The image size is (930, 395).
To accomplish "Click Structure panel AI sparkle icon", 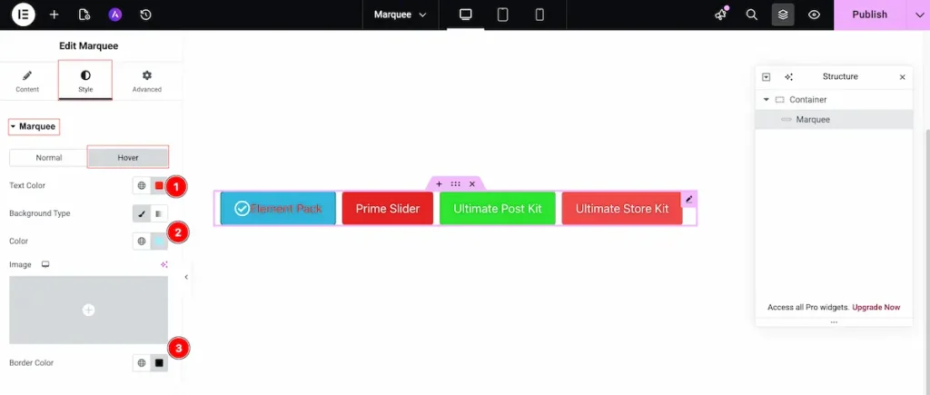I will click(788, 77).
